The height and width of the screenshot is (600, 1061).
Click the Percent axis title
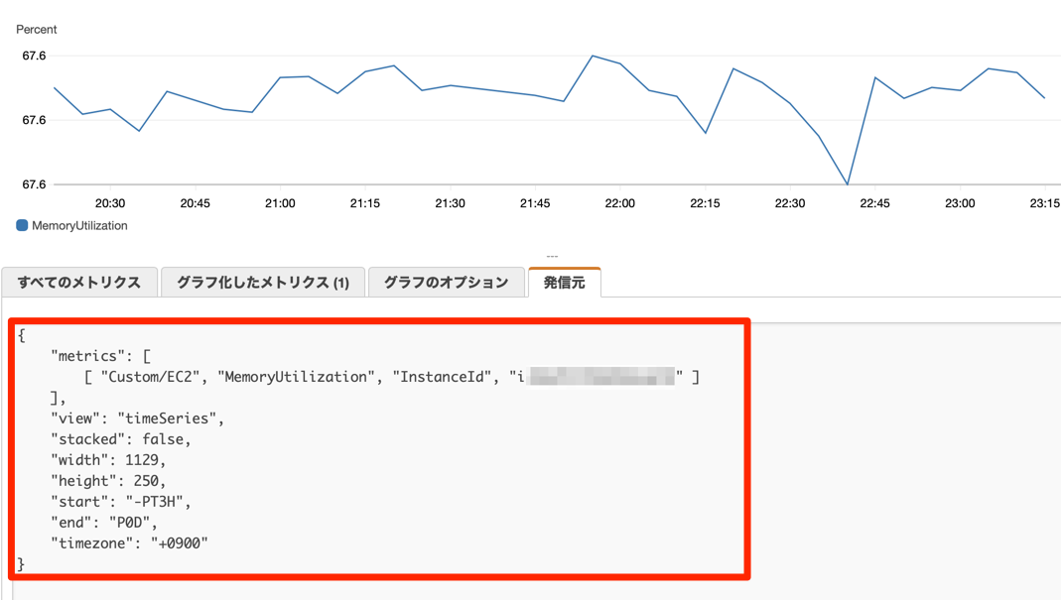(x=37, y=29)
